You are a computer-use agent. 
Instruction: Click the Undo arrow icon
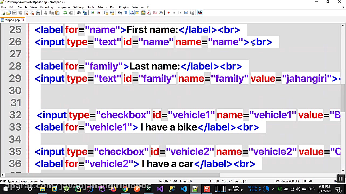pos(65,13)
